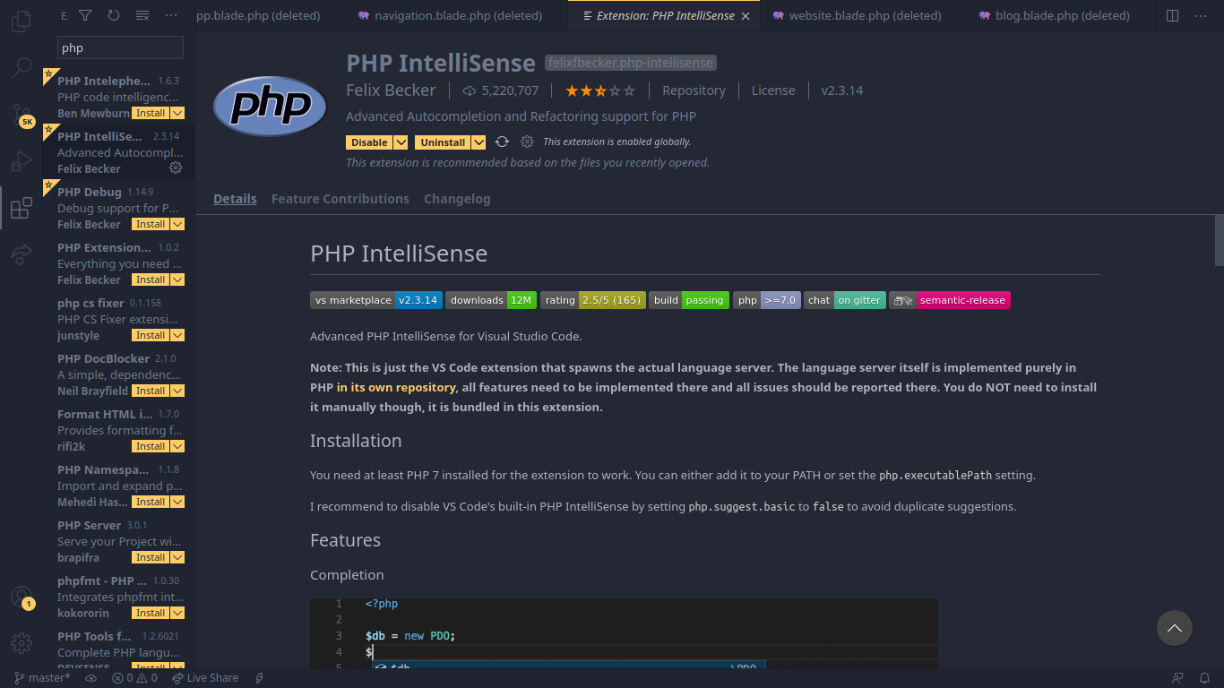Switch to Feature Contributions tab
The image size is (1224, 688).
[340, 199]
